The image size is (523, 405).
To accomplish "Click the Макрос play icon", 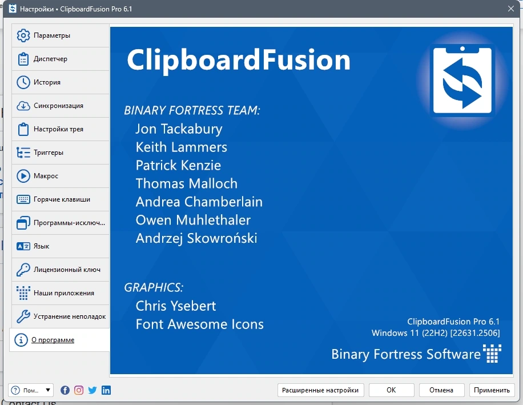I will tap(23, 176).
